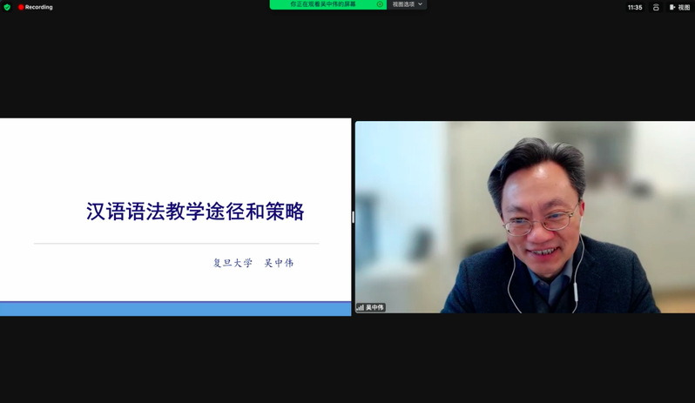Click the 吴中伟 name label on the video
This screenshot has height=403, width=695.
pos(374,307)
